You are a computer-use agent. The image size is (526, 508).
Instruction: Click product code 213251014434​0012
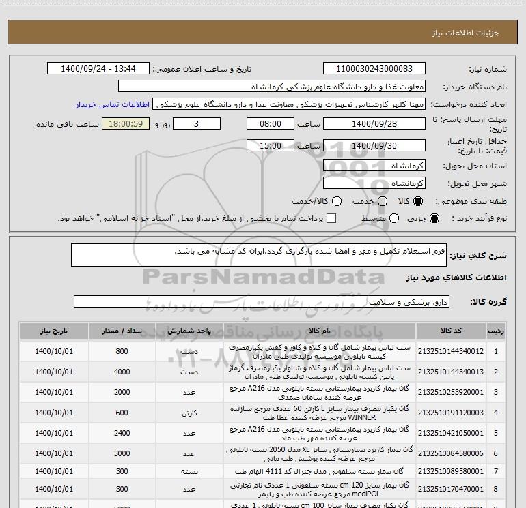point(451,351)
